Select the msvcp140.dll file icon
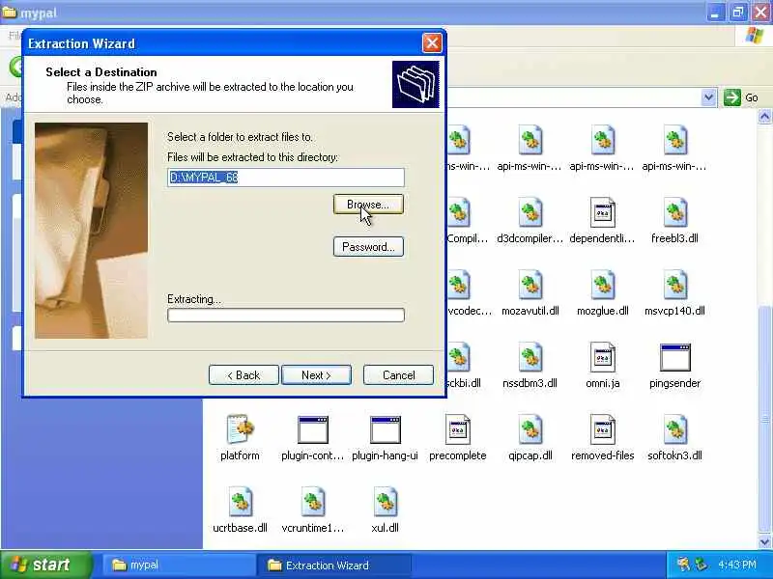The width and height of the screenshot is (773, 579). click(674, 285)
